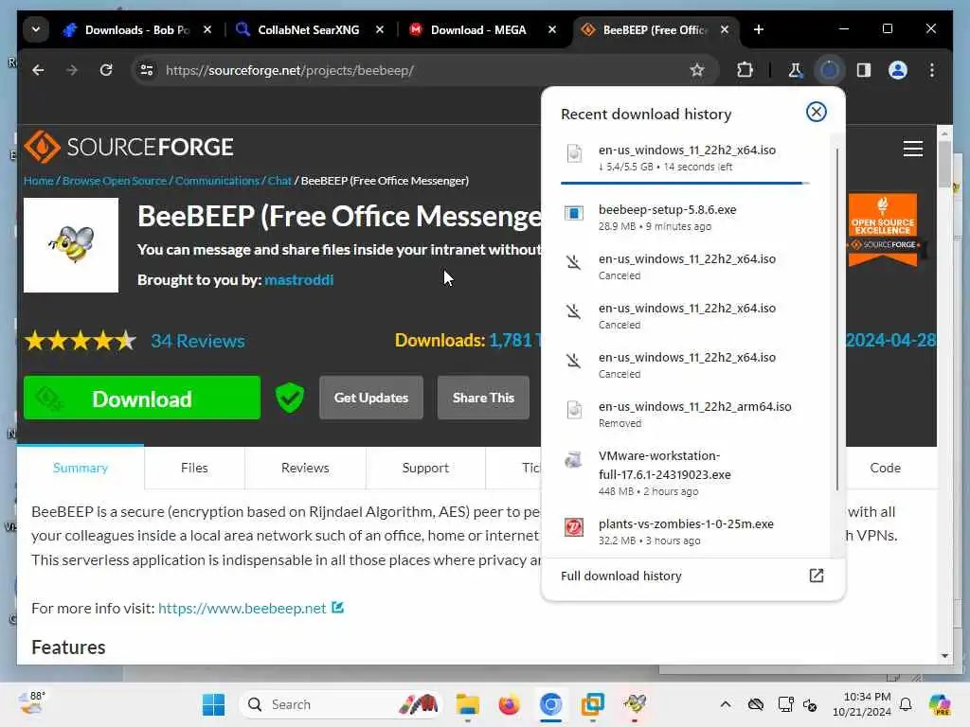970x727 pixels.
Task: Open Firefox from the taskbar
Action: click(509, 704)
